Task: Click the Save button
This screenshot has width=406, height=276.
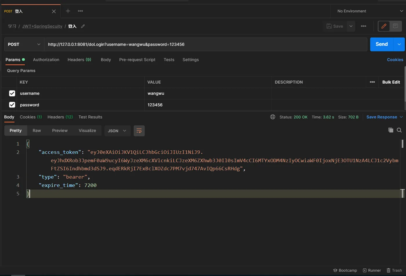Action: pos(335,26)
